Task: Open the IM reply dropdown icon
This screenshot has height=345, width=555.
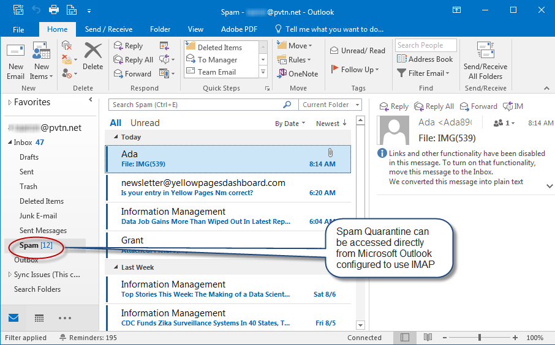Action: click(167, 59)
